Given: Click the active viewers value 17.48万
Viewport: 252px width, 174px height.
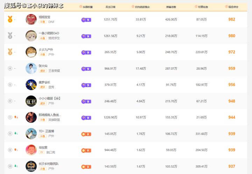Looking at the screenshot, I should (x=141, y=69).
